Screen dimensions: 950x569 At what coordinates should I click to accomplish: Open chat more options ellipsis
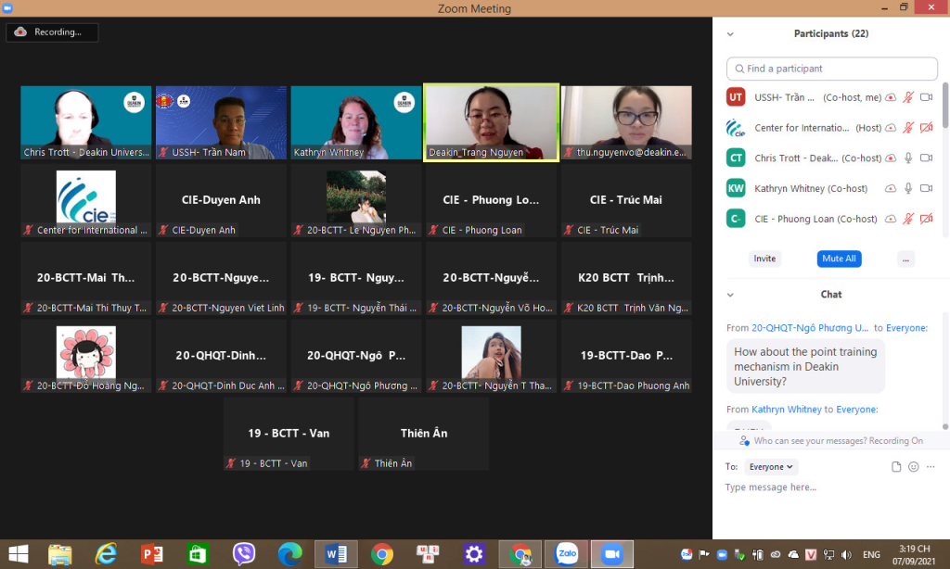click(x=931, y=467)
